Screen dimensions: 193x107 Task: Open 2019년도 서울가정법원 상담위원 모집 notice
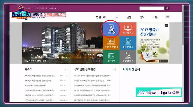click(x=38, y=81)
